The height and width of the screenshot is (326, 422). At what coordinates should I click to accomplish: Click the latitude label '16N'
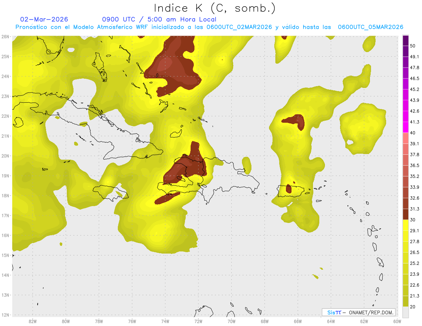5,235
